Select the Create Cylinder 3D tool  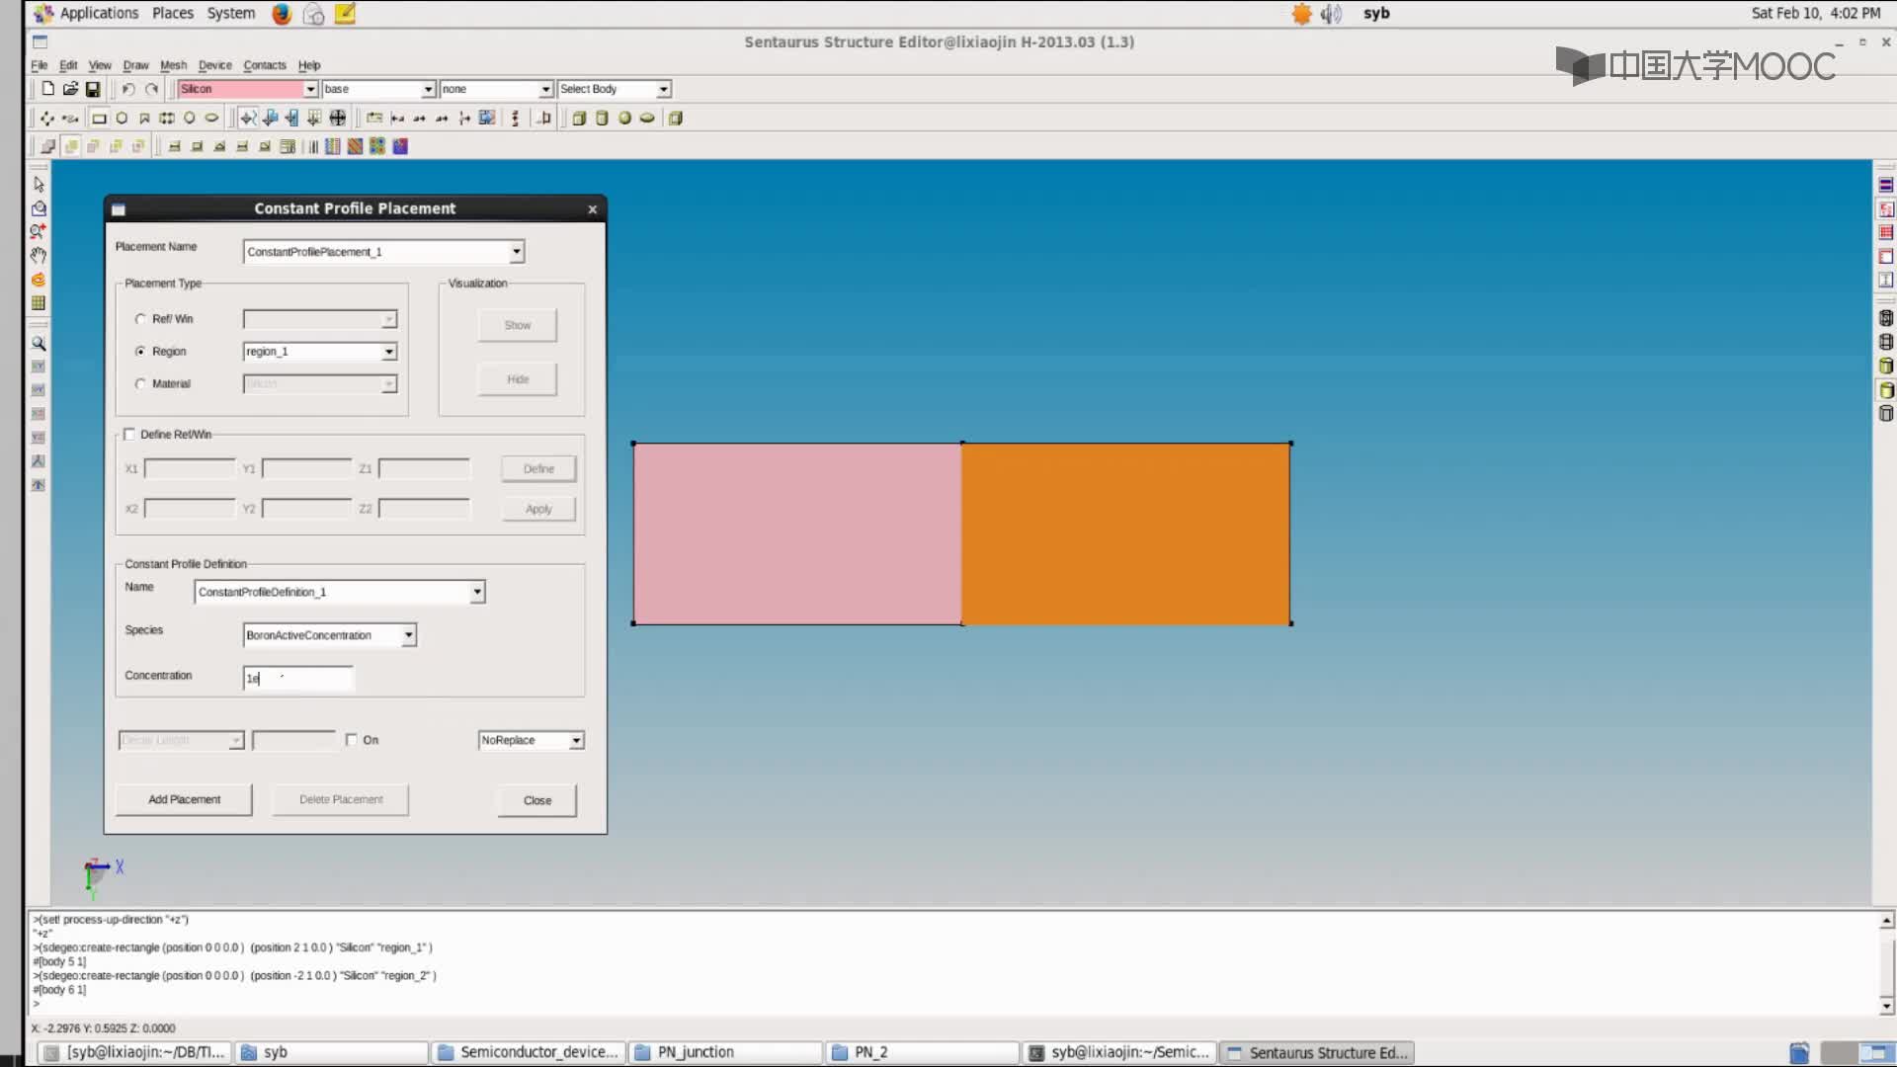(602, 119)
